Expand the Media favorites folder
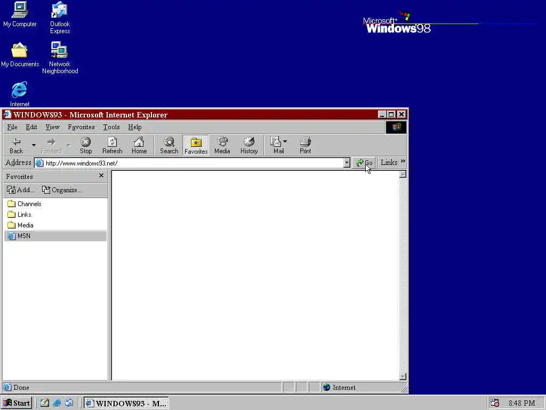The width and height of the screenshot is (546, 410). coord(21,225)
